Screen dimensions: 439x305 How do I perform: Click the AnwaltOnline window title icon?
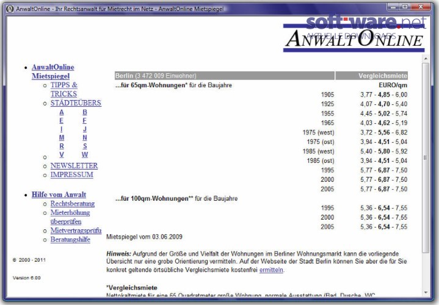(10, 9)
